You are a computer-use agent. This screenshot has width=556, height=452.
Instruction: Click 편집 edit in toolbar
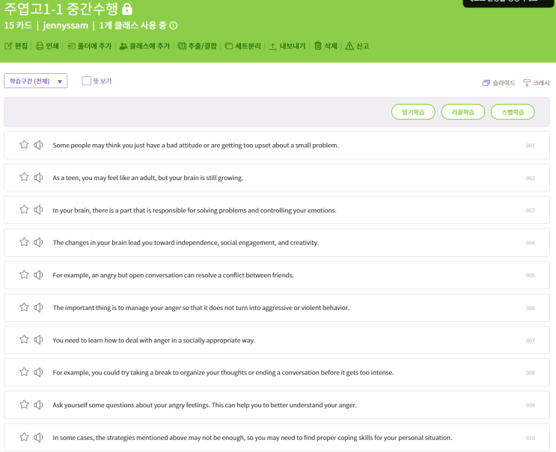coord(16,46)
